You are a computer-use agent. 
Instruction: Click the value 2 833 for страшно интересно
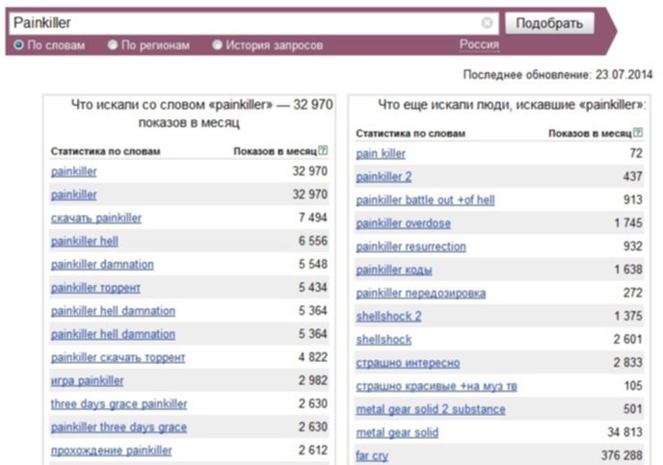628,362
